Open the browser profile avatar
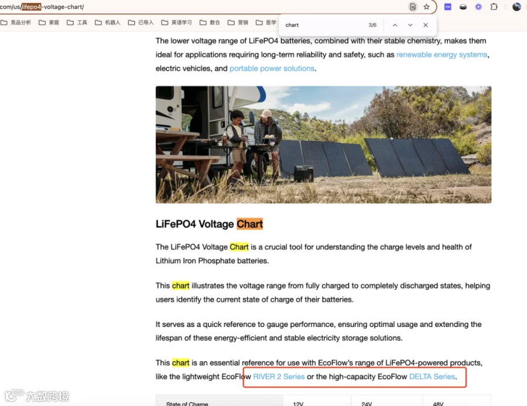This screenshot has height=406, width=527. click(x=516, y=6)
